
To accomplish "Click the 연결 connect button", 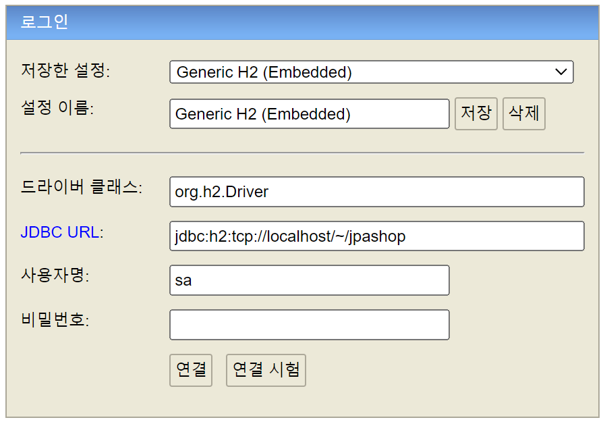I will coord(191,370).
